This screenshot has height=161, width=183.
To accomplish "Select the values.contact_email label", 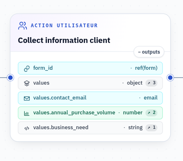I will pyautogui.click(x=60, y=98).
